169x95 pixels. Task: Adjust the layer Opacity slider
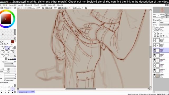(x=164, y=25)
